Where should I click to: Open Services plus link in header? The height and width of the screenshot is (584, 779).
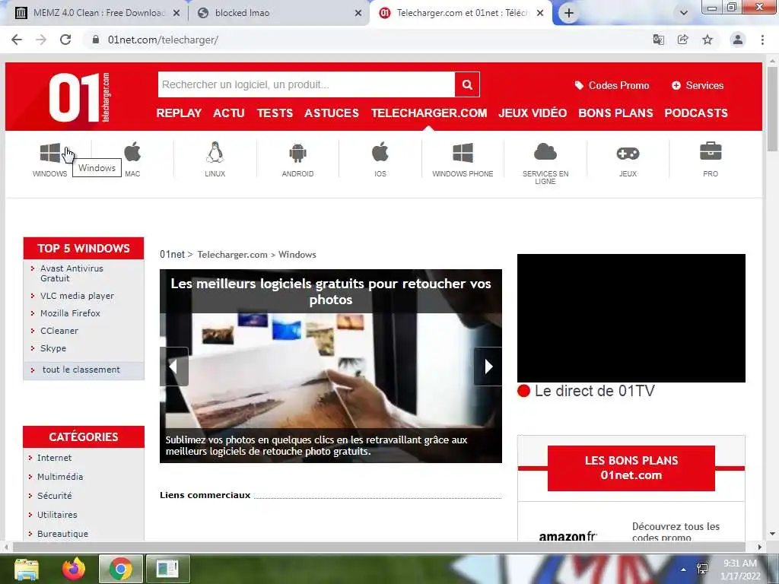tap(698, 85)
